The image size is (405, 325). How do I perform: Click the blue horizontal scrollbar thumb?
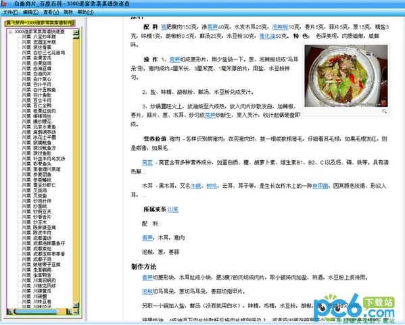[36, 311]
